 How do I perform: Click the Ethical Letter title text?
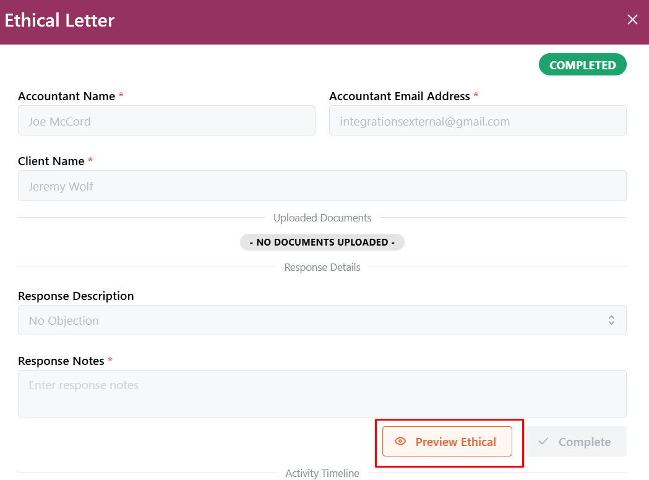pyautogui.click(x=59, y=20)
